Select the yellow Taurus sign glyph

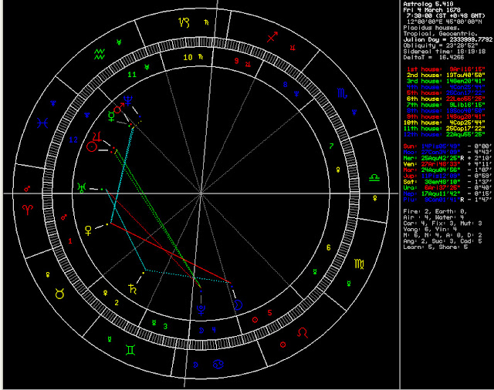60,294
